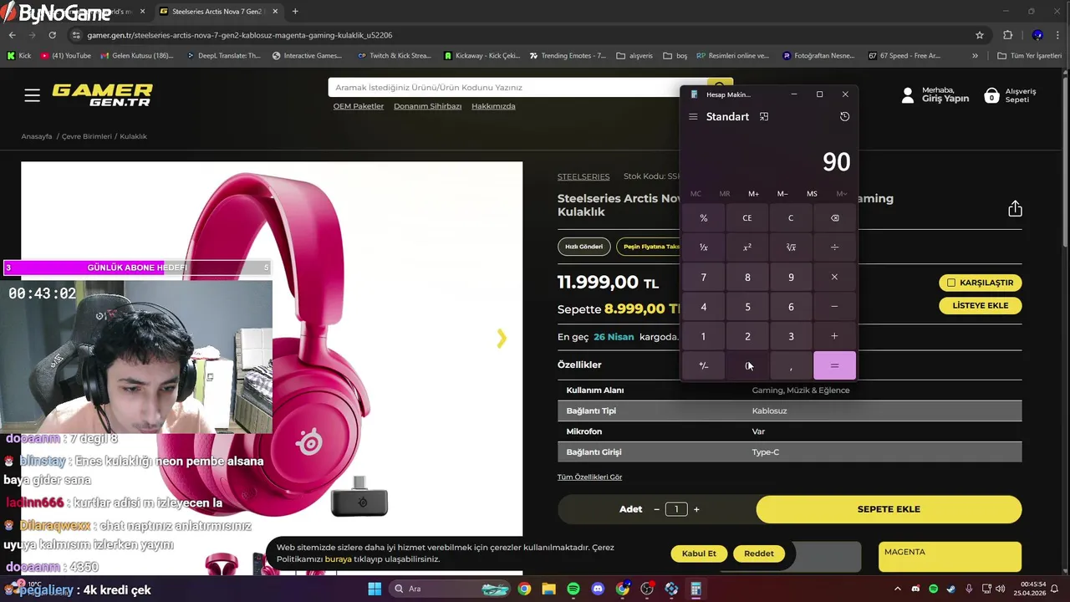Click SEPETE EKLE button

(889, 509)
